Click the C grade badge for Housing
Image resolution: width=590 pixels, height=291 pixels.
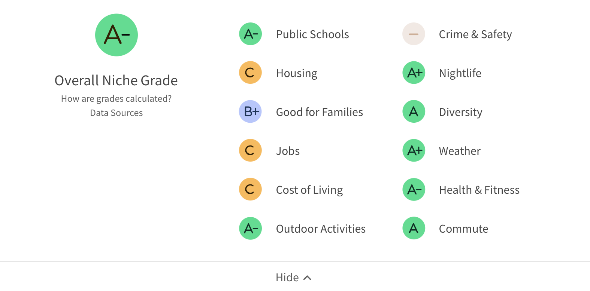click(x=250, y=73)
